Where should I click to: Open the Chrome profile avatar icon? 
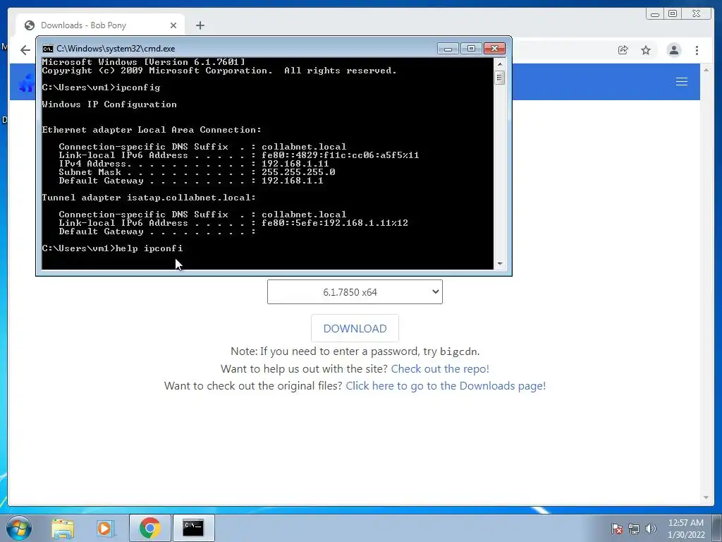point(673,50)
